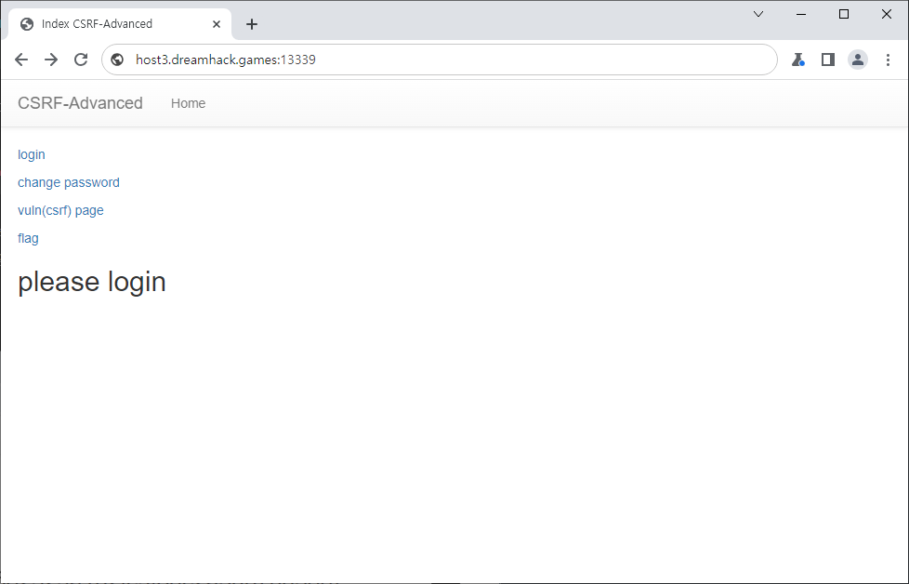The image size is (909, 584).
Task: Open the login link
Action: [x=31, y=154]
